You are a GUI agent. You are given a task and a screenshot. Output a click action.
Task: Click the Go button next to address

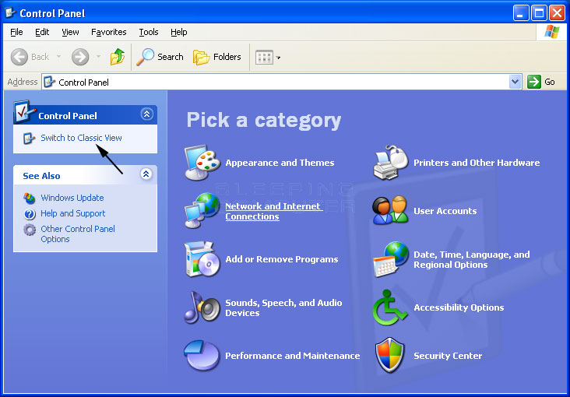541,82
